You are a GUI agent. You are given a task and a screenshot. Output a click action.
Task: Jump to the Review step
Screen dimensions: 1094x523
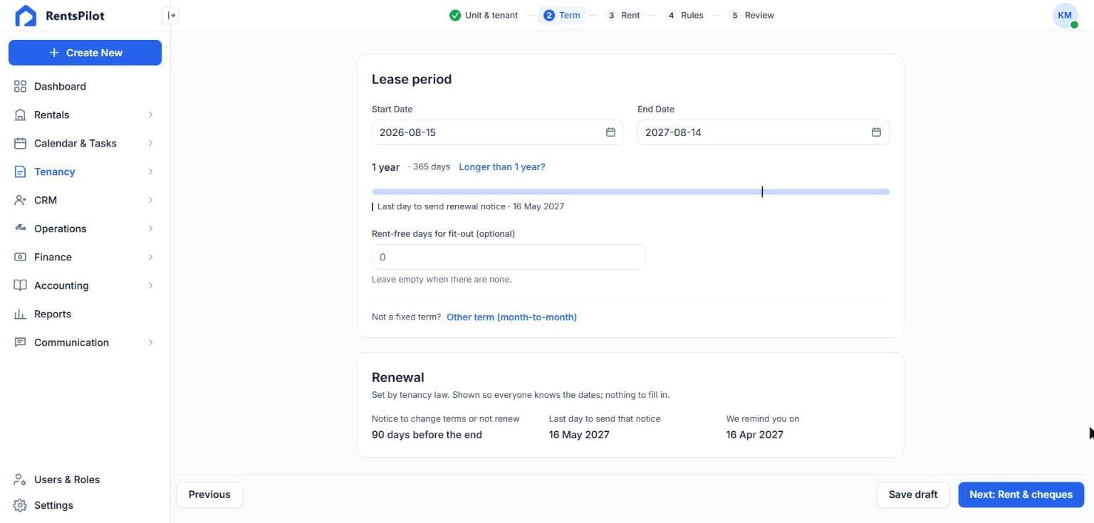point(752,15)
